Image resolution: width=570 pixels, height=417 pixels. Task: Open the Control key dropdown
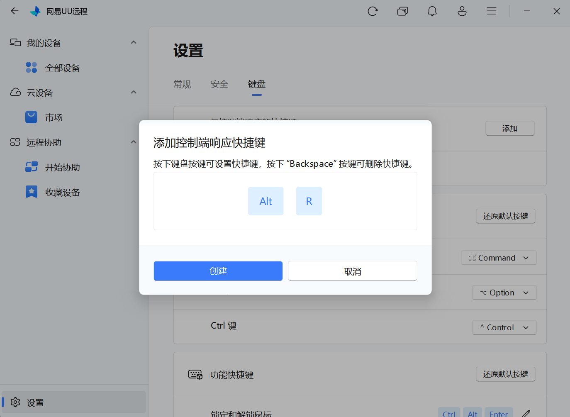tap(504, 327)
